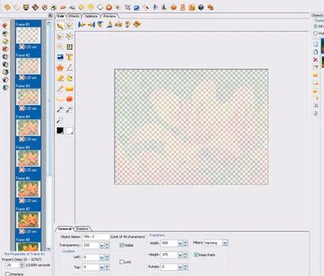The image size is (324, 276).
Task: Select the Frame #4 thumbnail
Action: pos(28,128)
